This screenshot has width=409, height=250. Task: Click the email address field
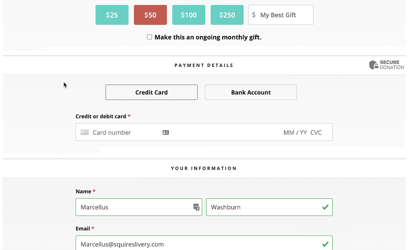click(x=204, y=243)
